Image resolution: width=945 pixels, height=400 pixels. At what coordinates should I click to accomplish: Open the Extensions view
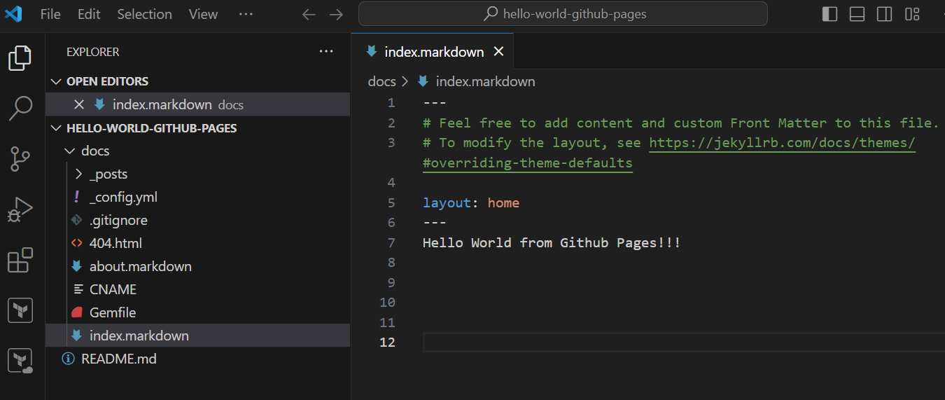(x=20, y=260)
